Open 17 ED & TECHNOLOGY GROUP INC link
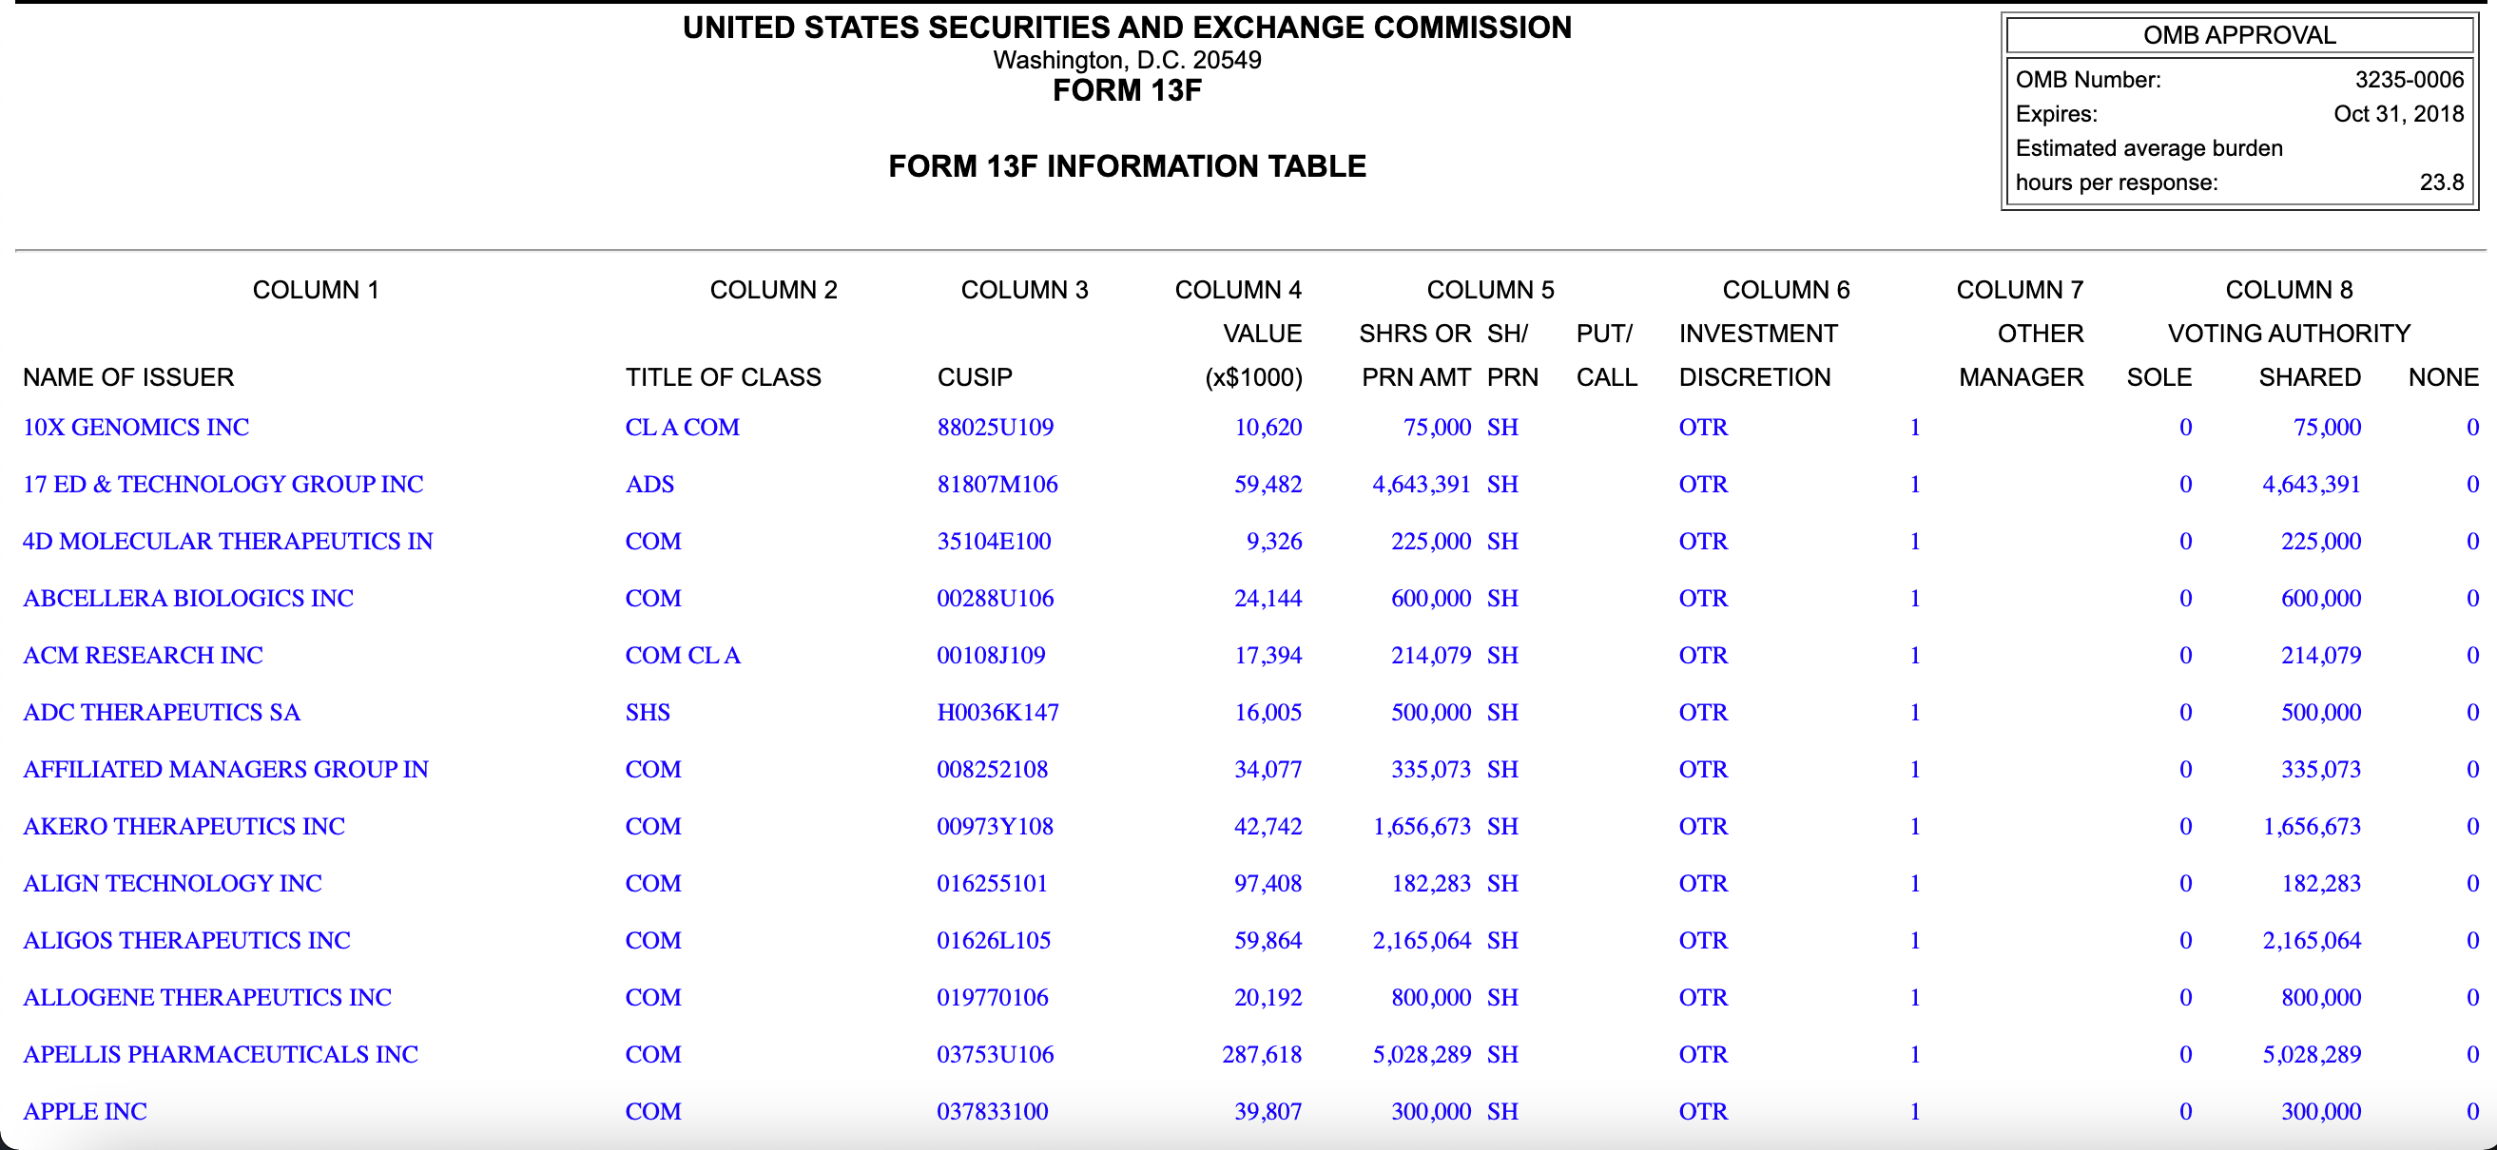The height and width of the screenshot is (1150, 2497). click(x=223, y=485)
